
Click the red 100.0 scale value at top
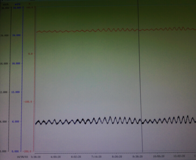(x=30, y=8)
